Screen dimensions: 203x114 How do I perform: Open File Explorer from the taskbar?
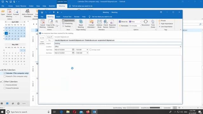[x=68, y=112]
